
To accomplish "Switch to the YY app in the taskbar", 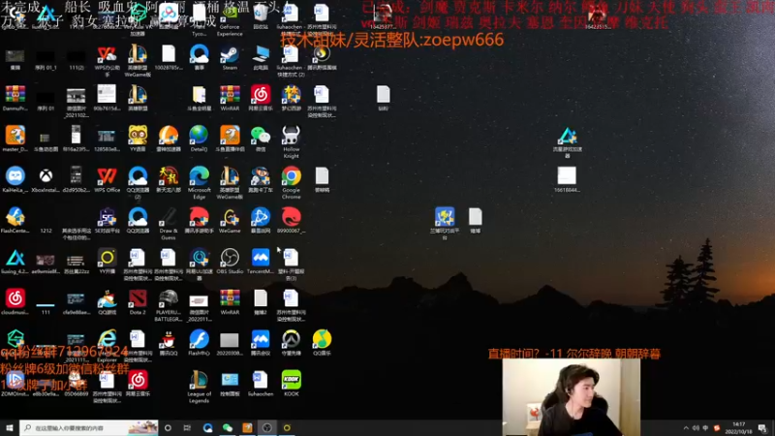I will click(287, 427).
